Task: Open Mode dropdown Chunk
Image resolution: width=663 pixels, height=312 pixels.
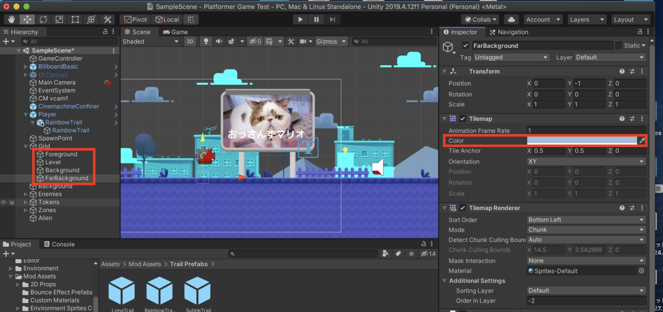Action: (586, 230)
